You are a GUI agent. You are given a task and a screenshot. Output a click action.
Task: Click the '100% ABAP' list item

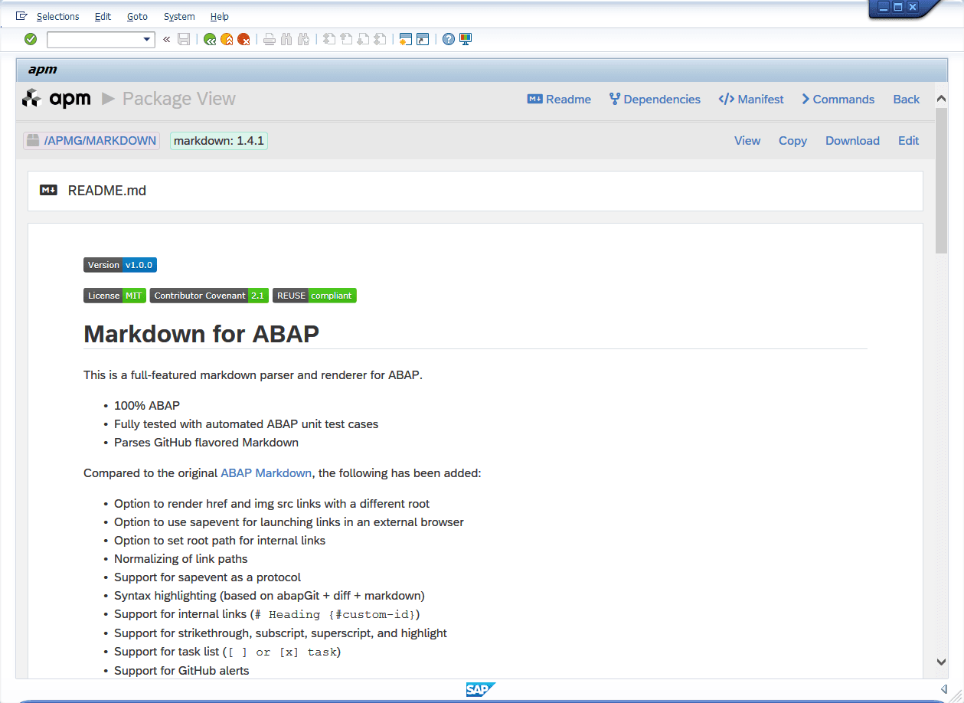[147, 406]
